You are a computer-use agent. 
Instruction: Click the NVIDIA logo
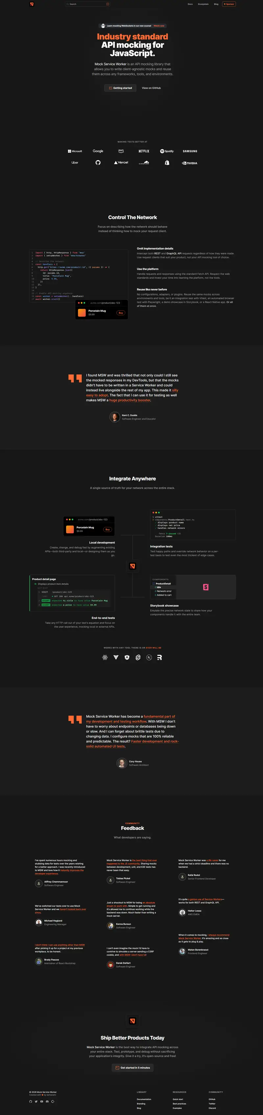(x=190, y=163)
